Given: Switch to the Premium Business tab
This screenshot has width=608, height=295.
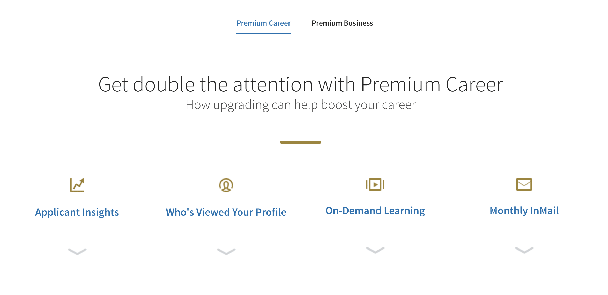Looking at the screenshot, I should (342, 23).
